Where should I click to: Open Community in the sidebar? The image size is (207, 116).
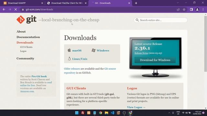(25, 58)
